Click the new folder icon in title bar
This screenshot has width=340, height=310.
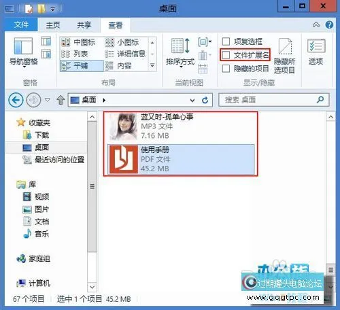click(41, 9)
